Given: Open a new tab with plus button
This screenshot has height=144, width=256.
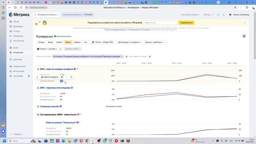Looking at the screenshot, I should coord(218,2).
